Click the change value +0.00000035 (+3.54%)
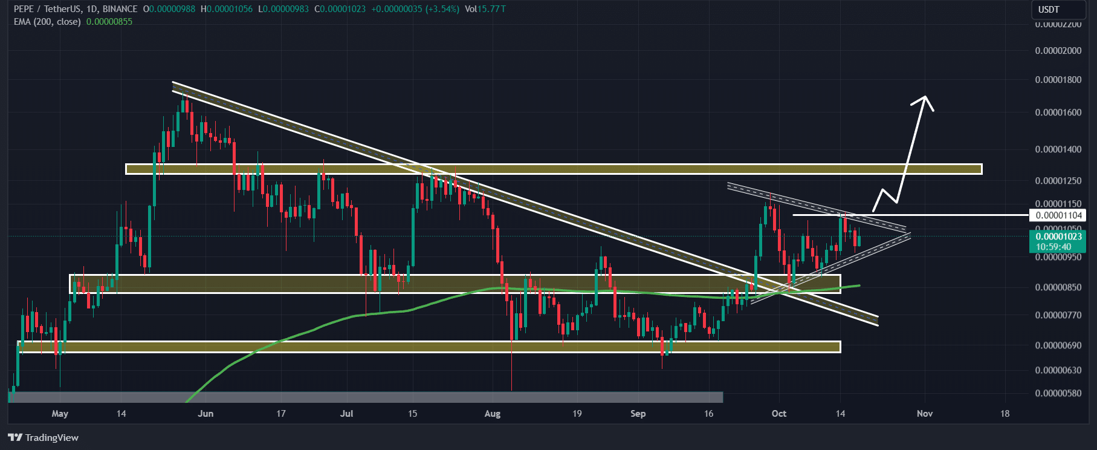Viewport: 1097px width, 450px height. [415, 9]
